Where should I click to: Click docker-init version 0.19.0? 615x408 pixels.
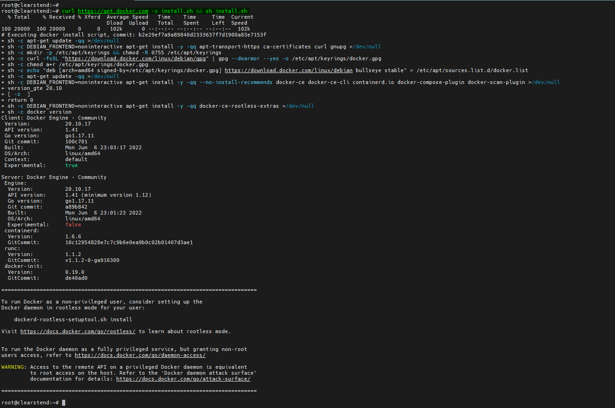[75, 272]
